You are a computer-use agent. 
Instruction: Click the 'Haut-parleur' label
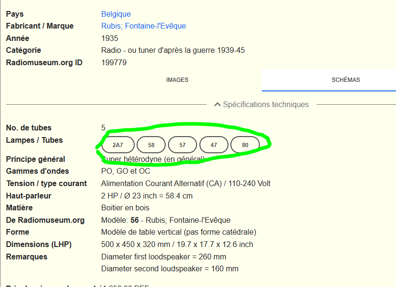29,196
